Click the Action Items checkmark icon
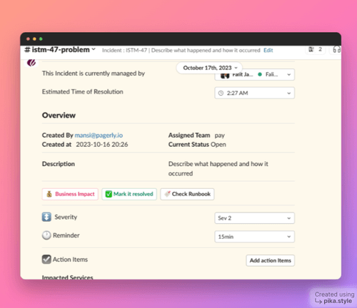This screenshot has height=308, width=357. pyautogui.click(x=46, y=260)
